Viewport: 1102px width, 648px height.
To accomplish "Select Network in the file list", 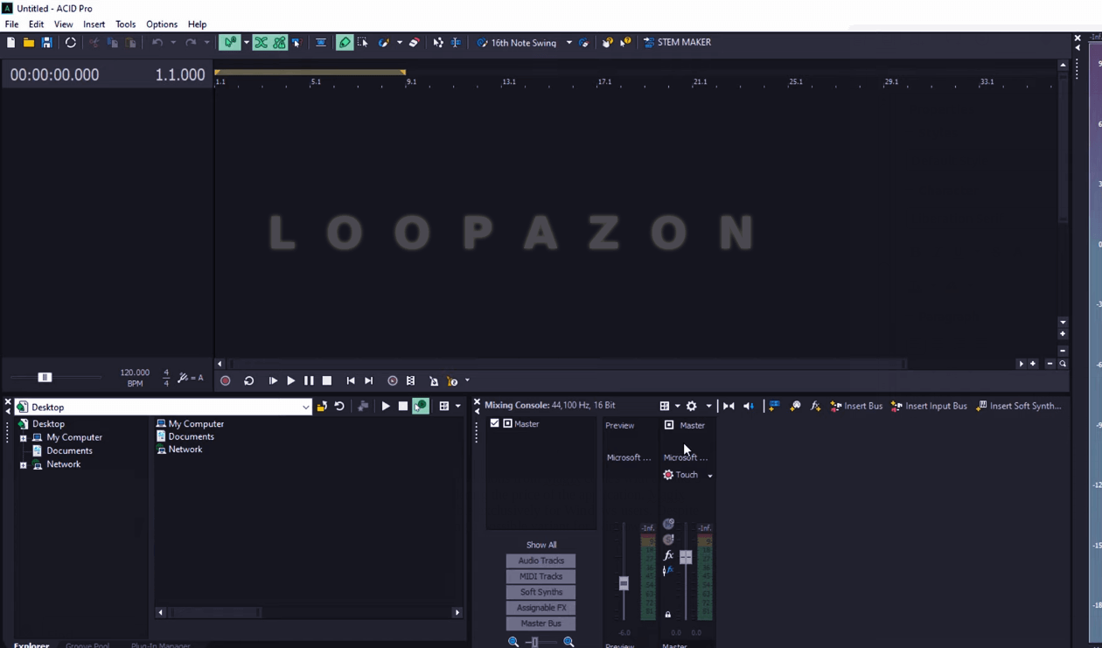I will coord(185,449).
